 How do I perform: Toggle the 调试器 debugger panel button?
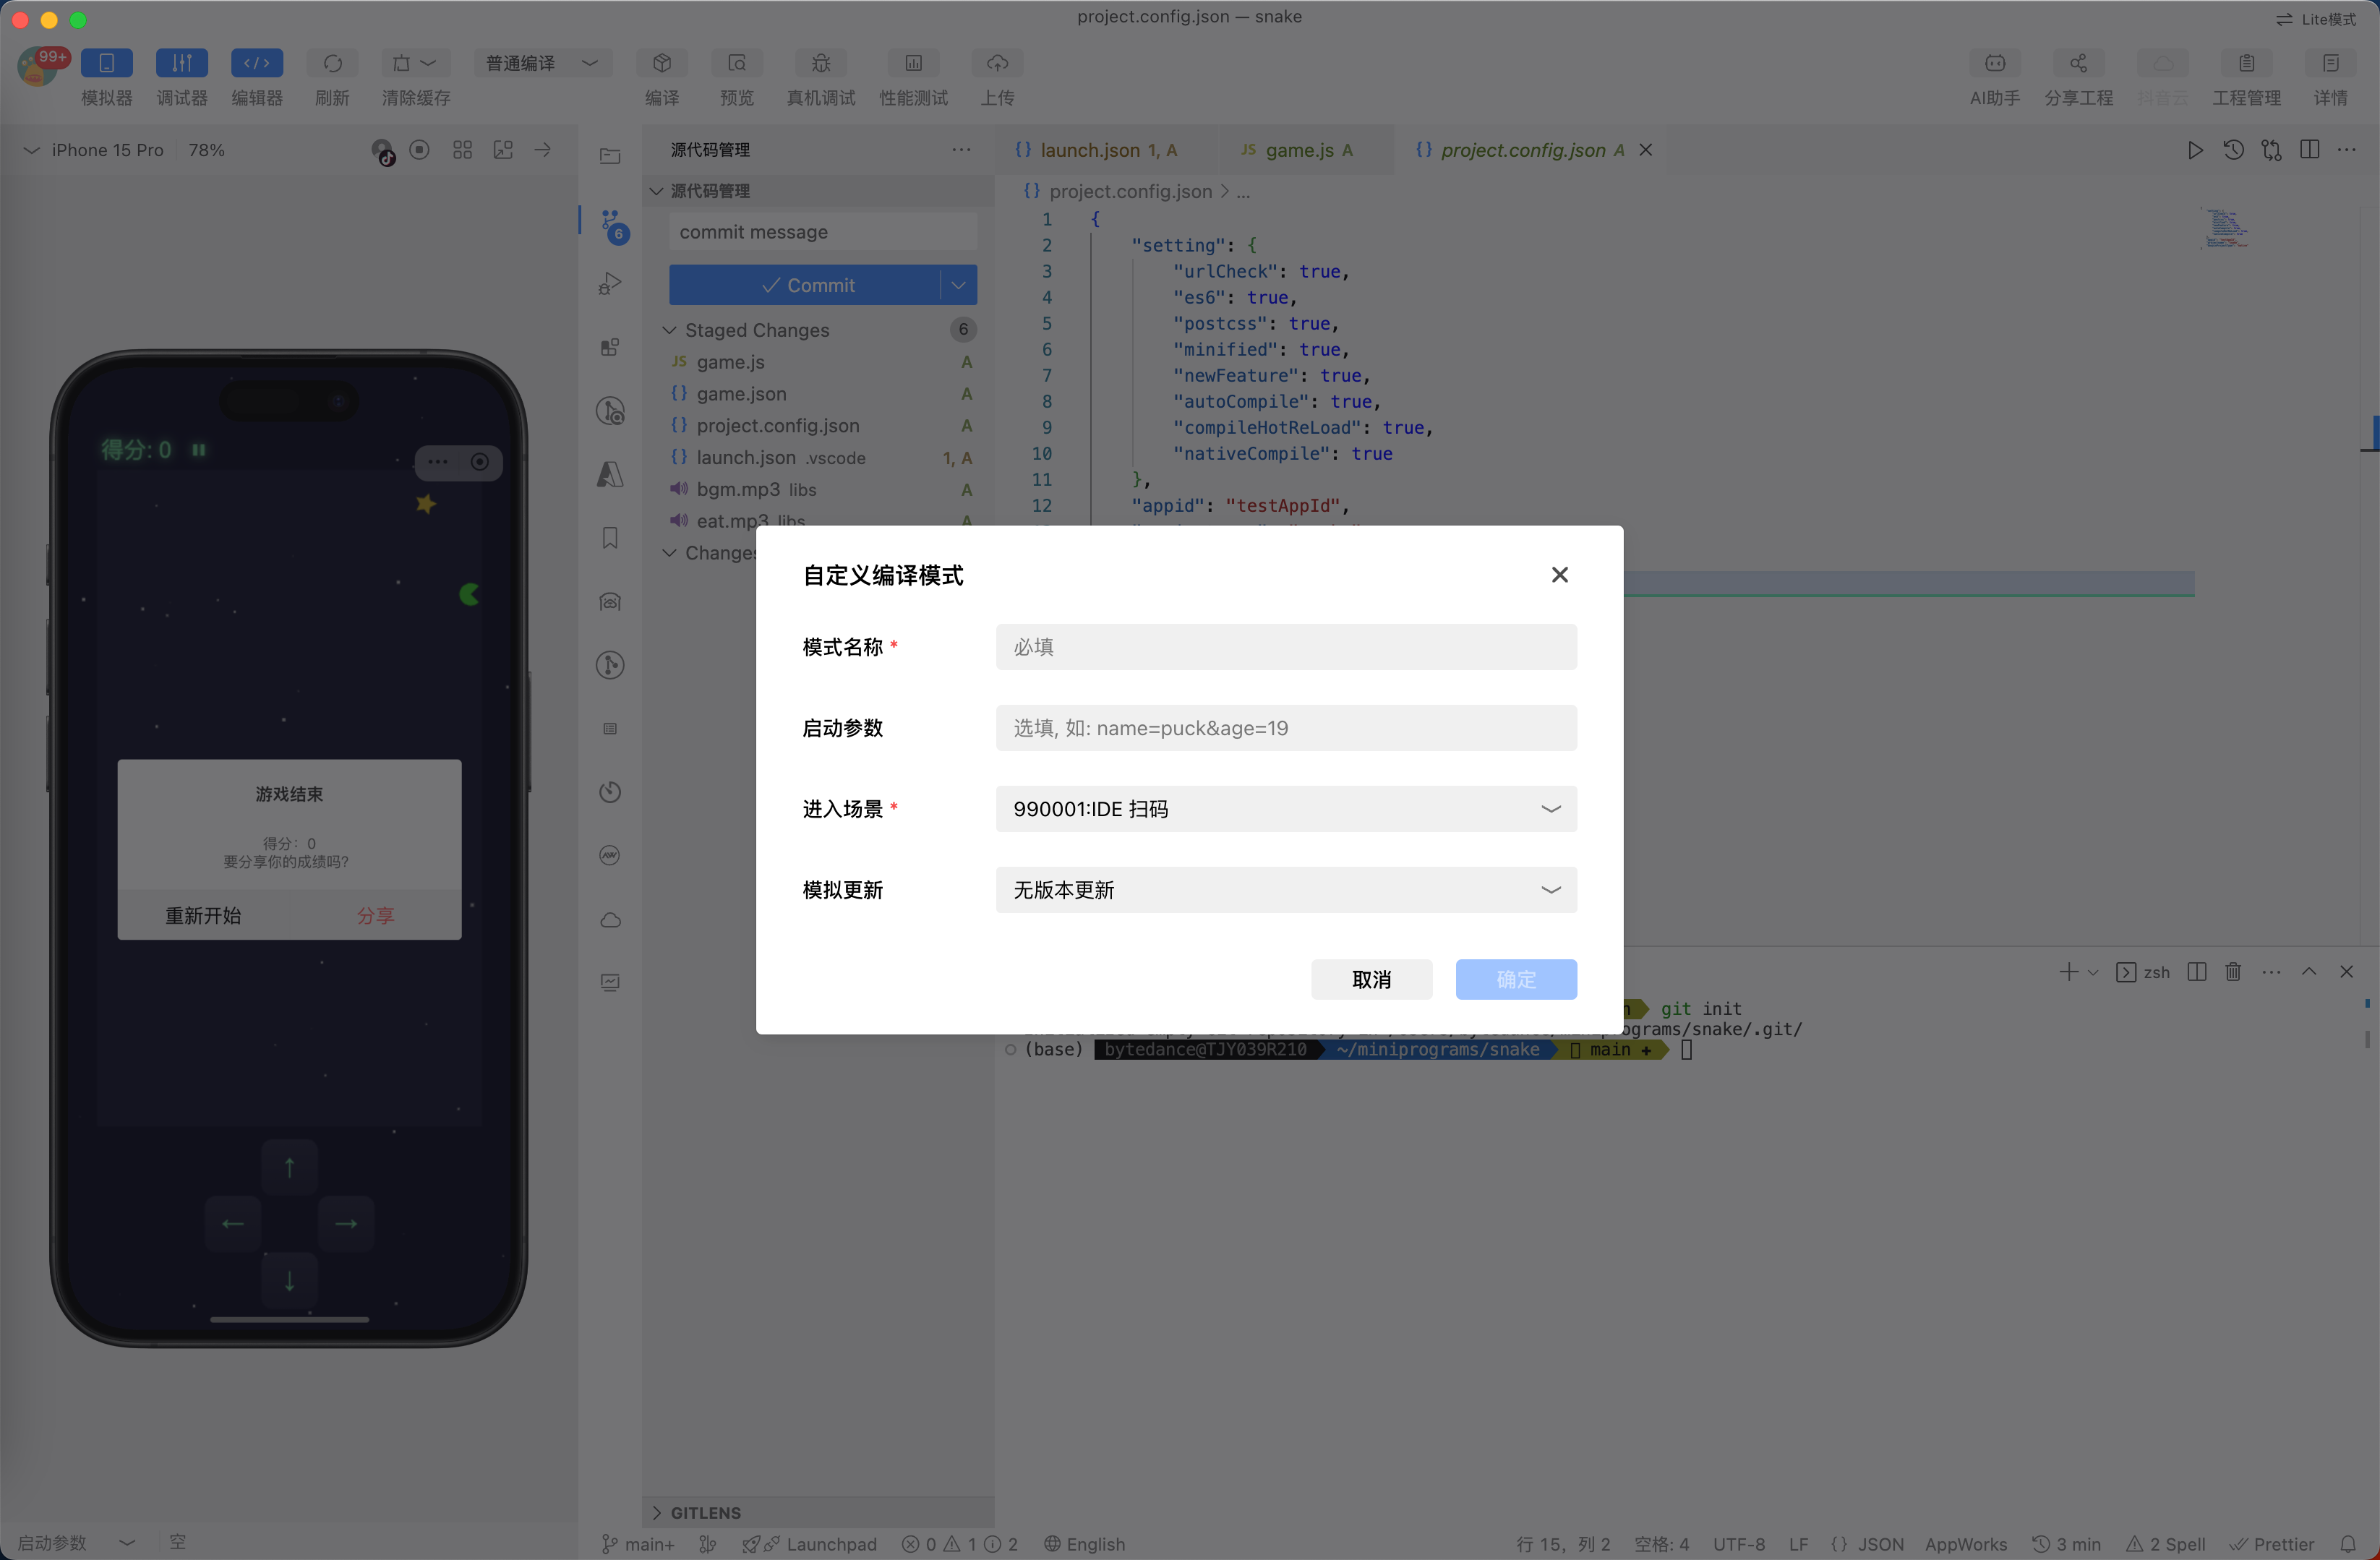[x=181, y=63]
